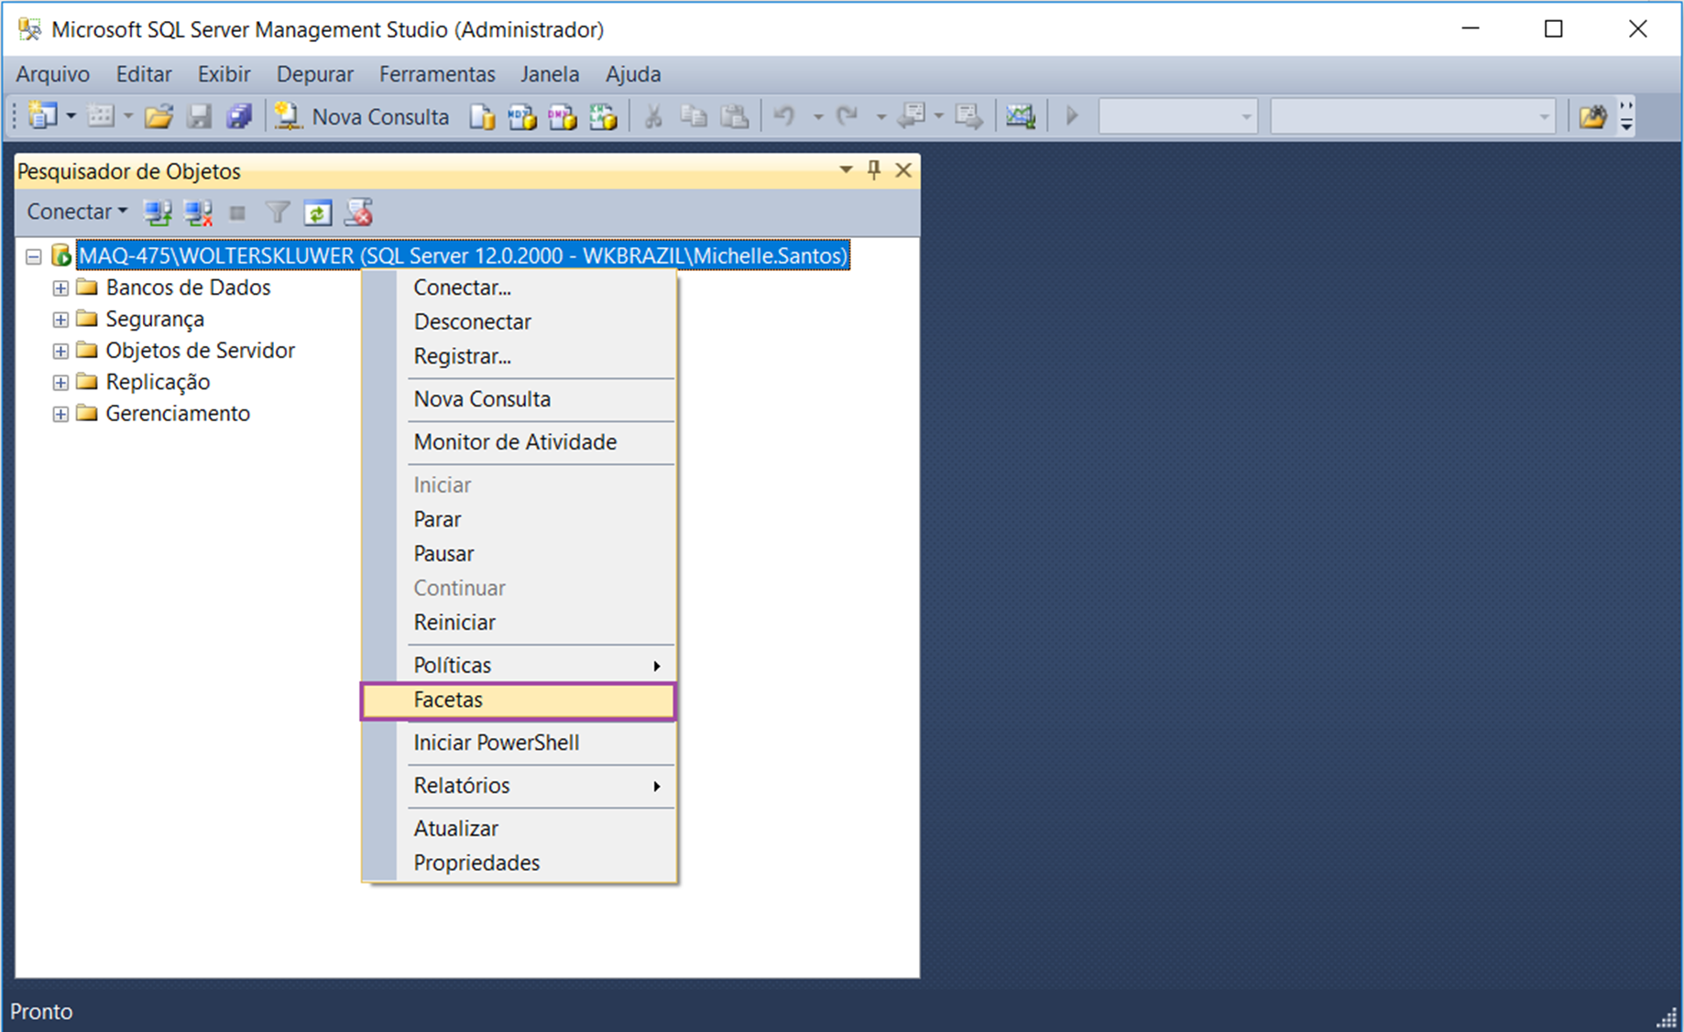Close the Pesquisador de Objetos panel
Screen dimensions: 1684x1032
click(x=903, y=170)
